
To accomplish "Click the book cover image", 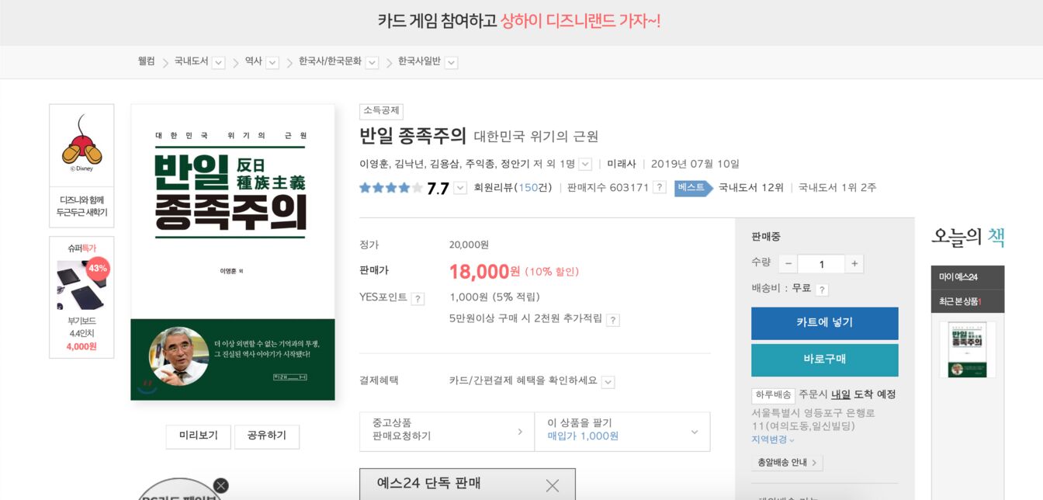I will click(233, 252).
